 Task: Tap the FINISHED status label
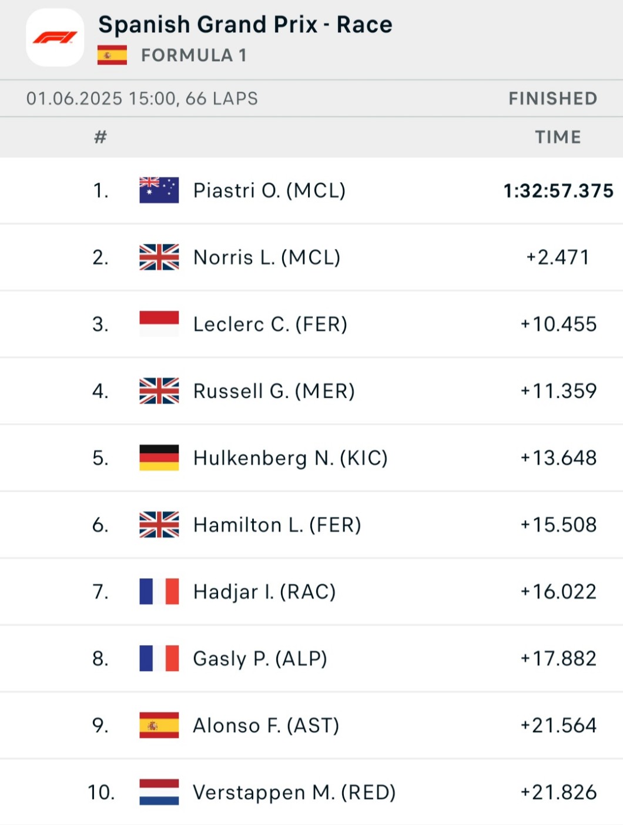tap(552, 98)
